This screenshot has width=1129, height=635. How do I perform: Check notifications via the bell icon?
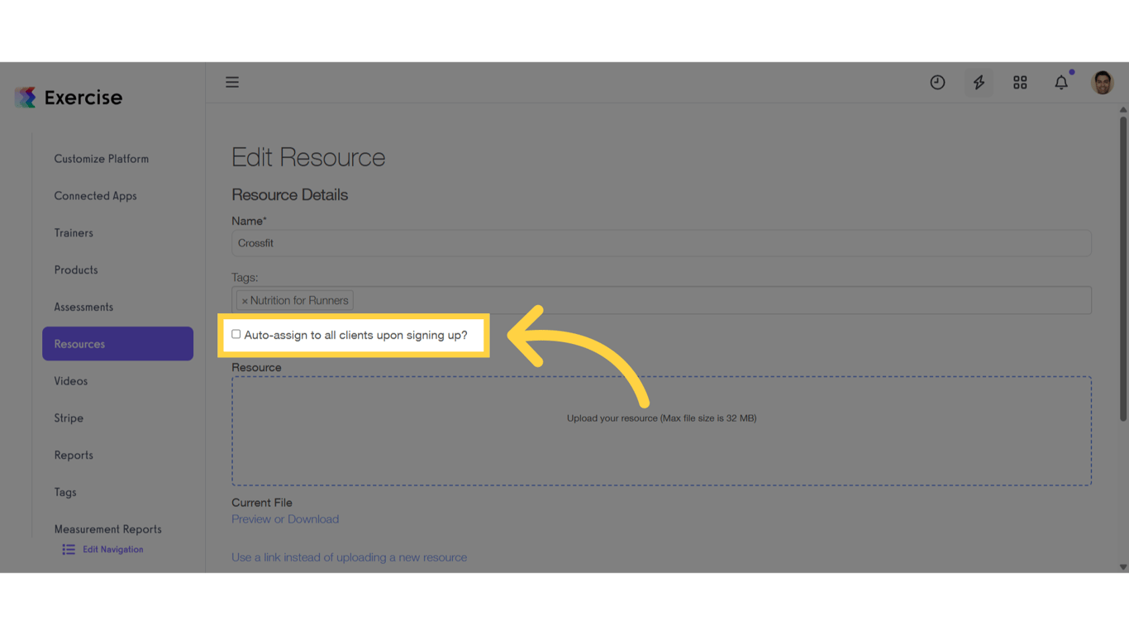1061,82
